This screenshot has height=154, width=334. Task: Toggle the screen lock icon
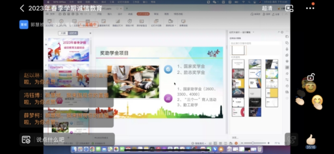(311, 77)
